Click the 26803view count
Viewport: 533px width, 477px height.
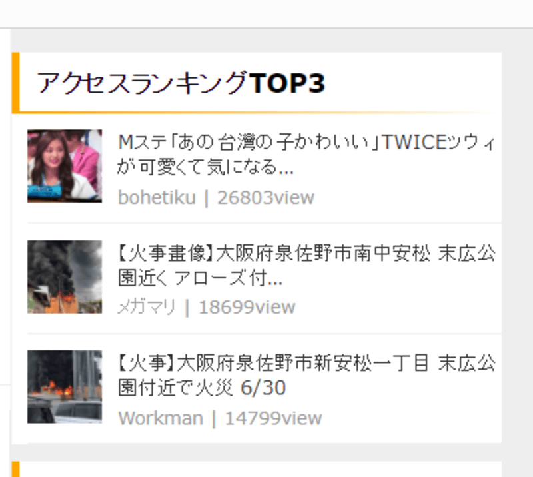point(266,197)
